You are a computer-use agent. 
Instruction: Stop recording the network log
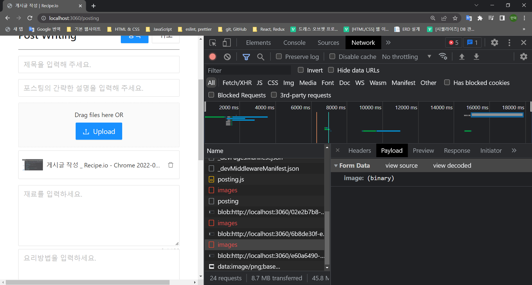(x=213, y=57)
